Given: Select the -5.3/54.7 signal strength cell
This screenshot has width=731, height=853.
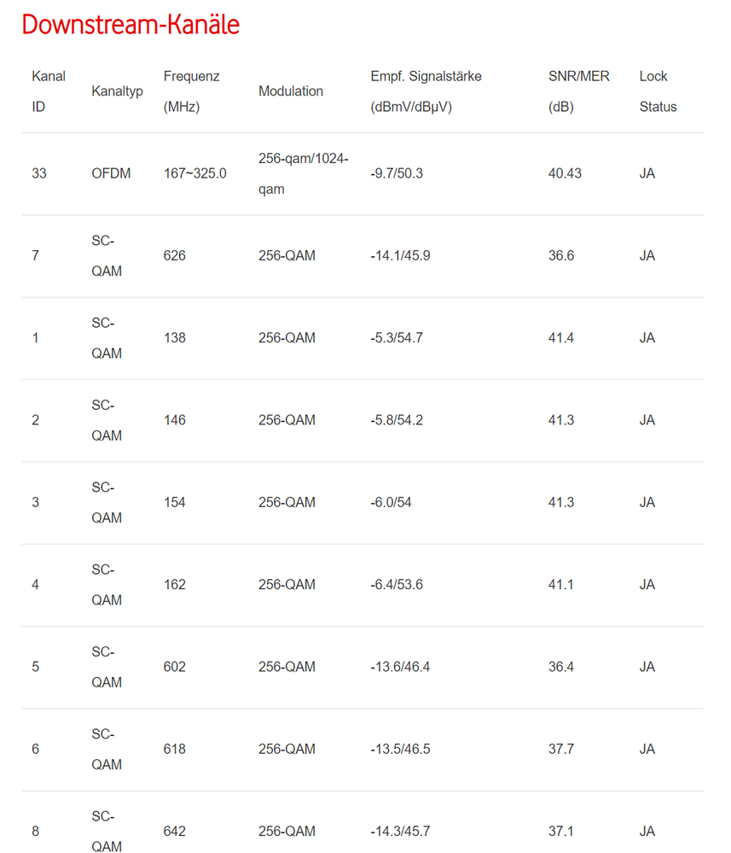Looking at the screenshot, I should (x=397, y=338).
